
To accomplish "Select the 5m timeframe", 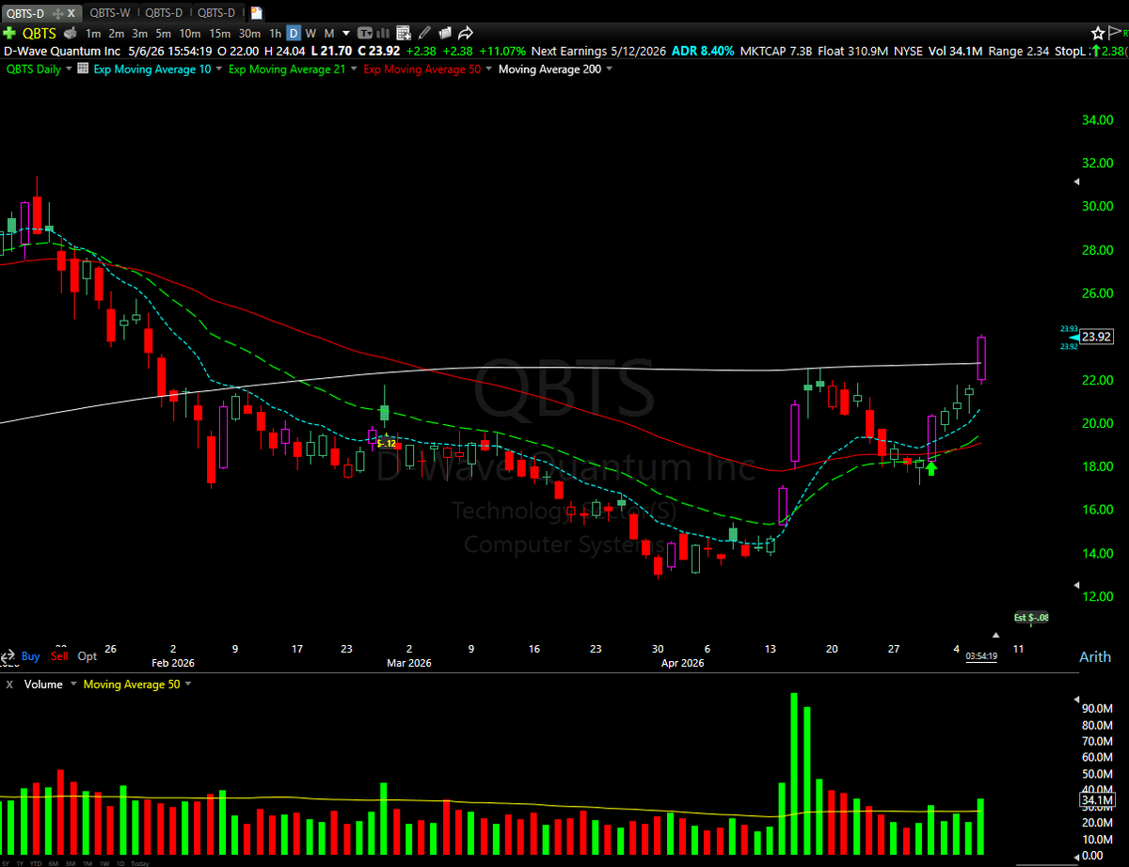I will (164, 34).
